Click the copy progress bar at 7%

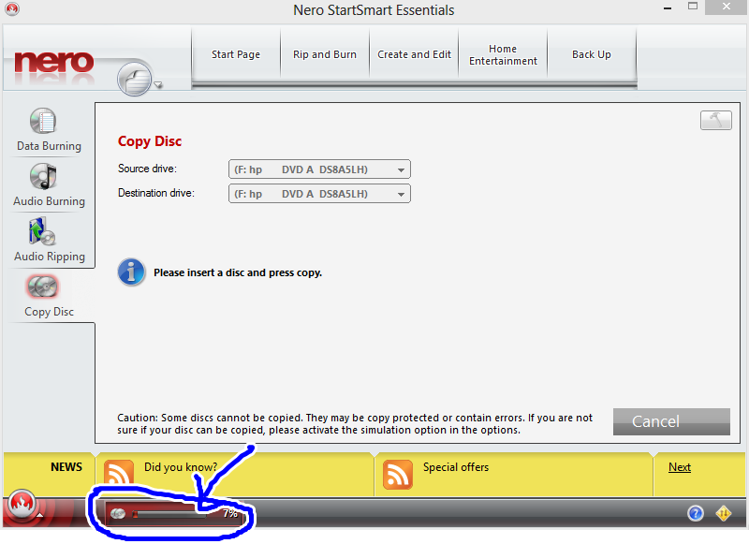(169, 514)
